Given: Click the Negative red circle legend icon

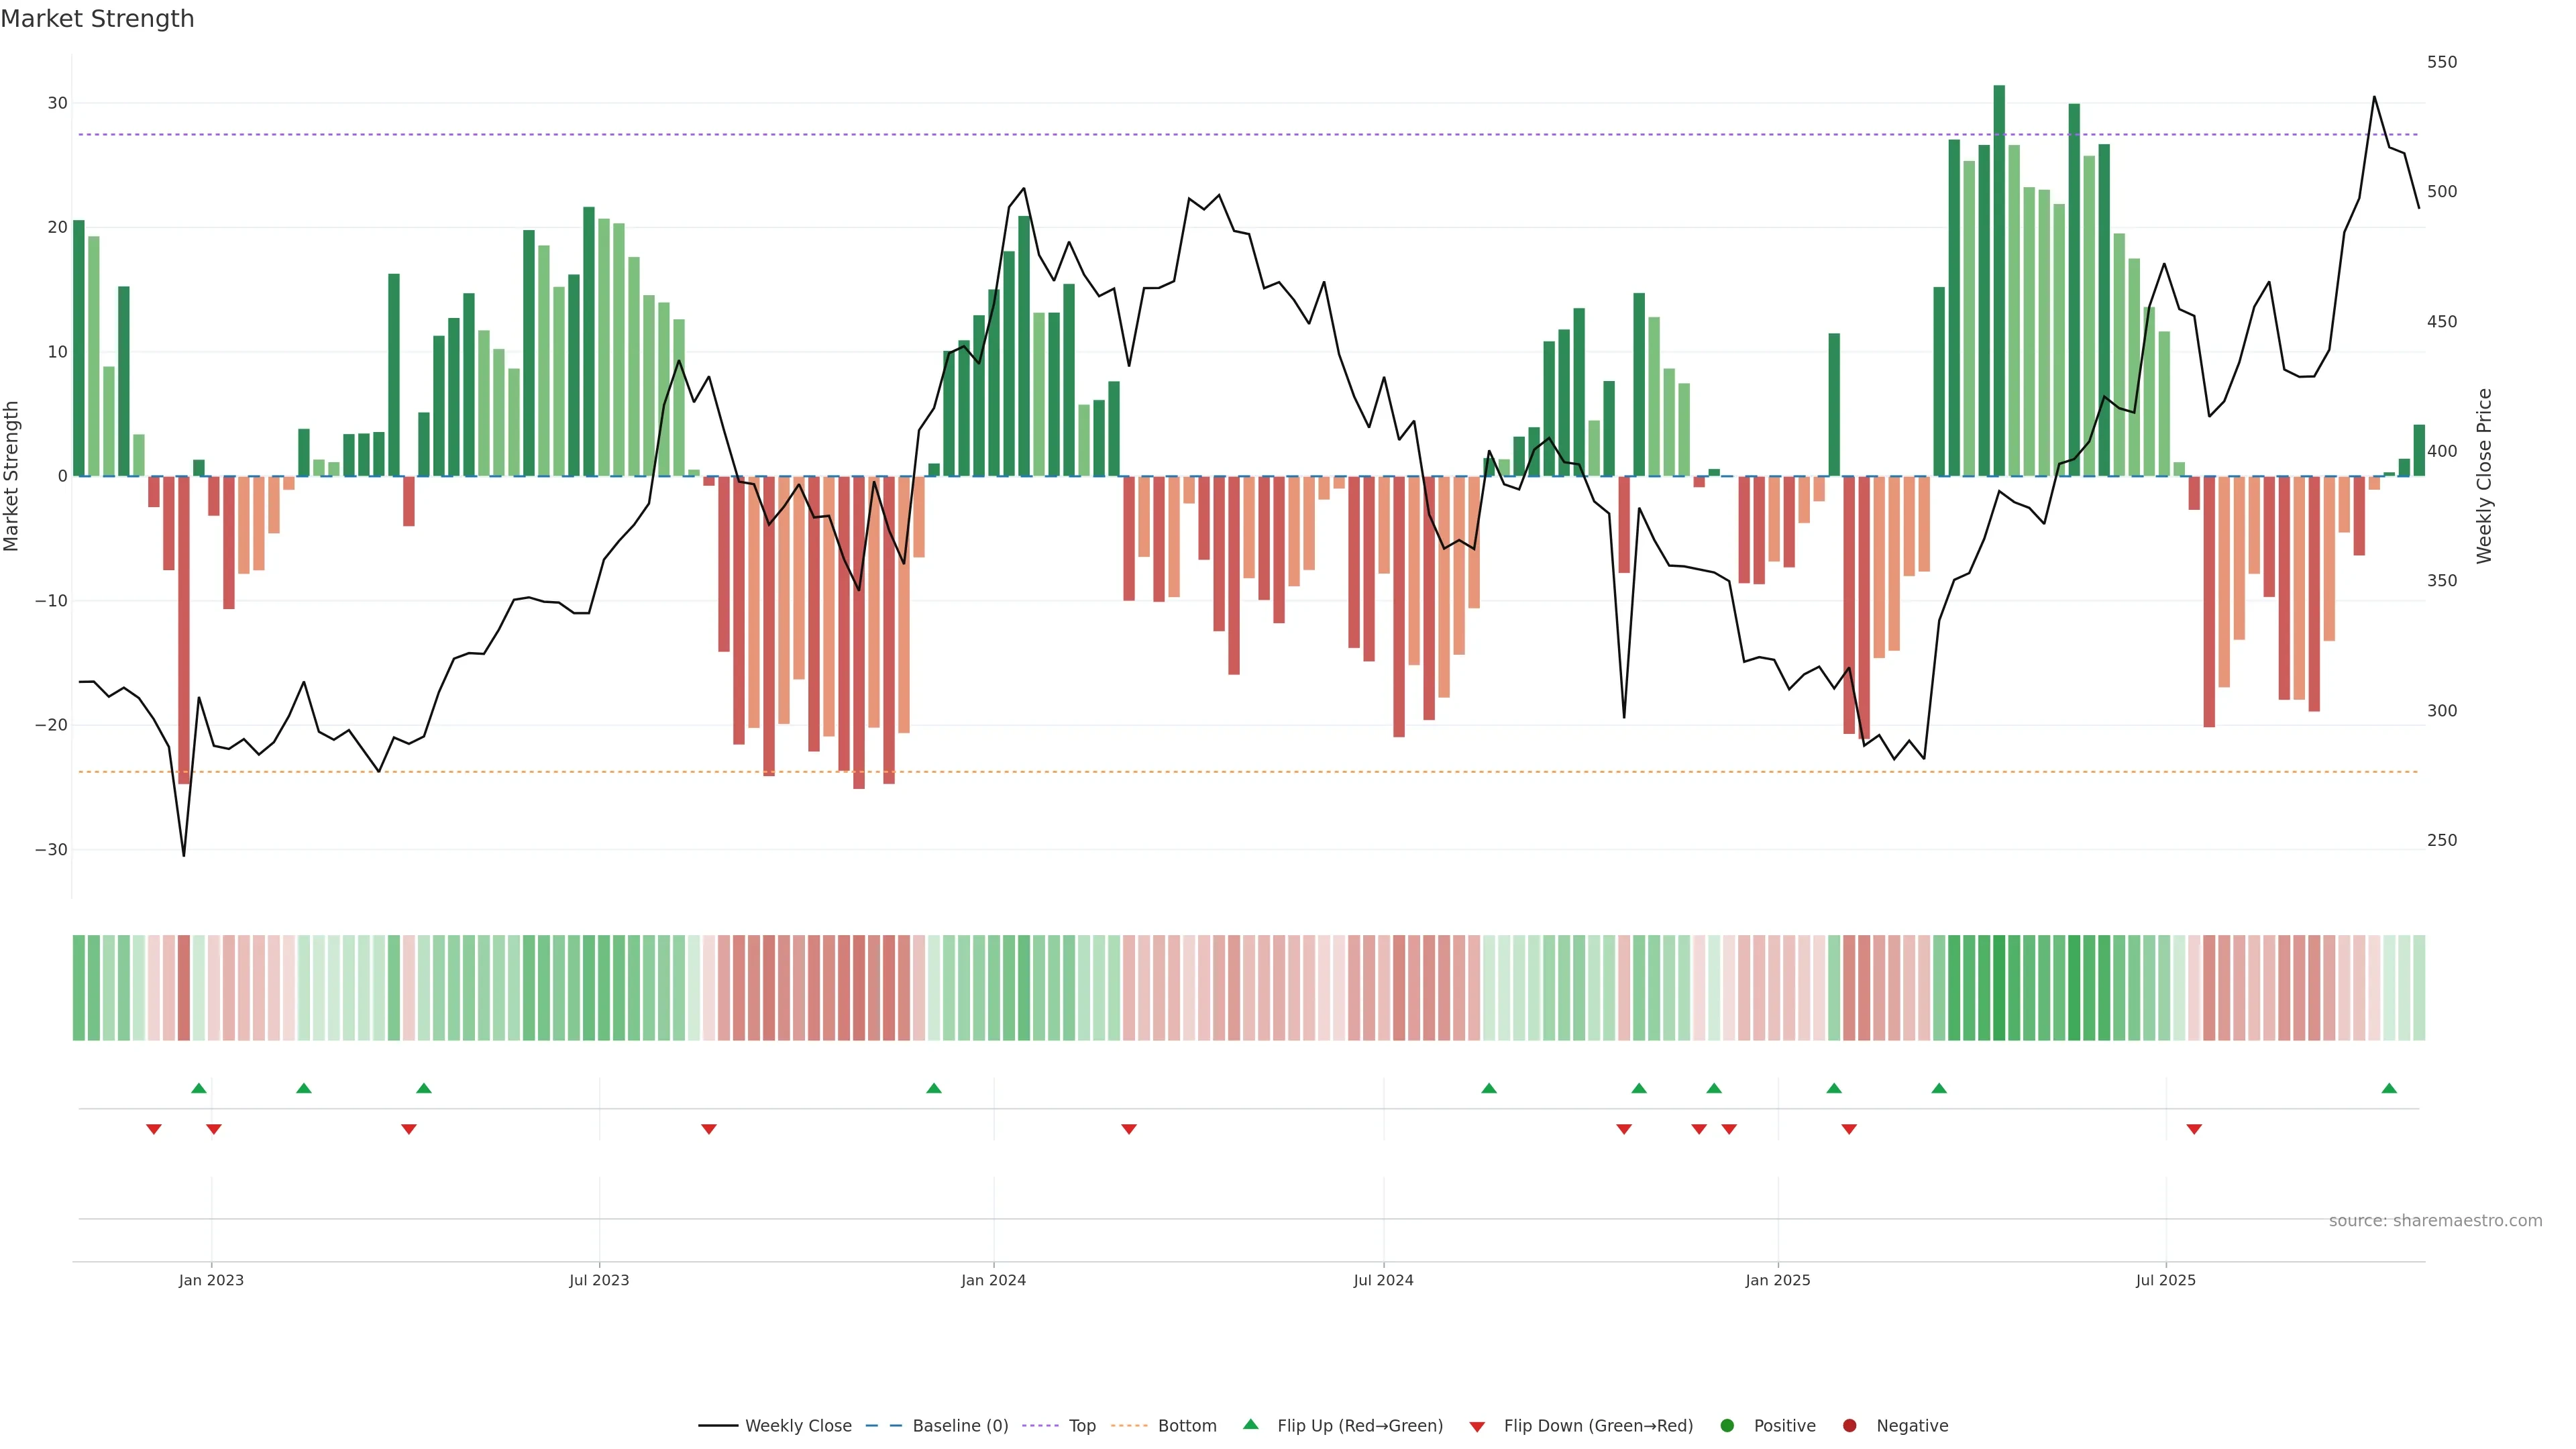Looking at the screenshot, I should coord(1849,1426).
